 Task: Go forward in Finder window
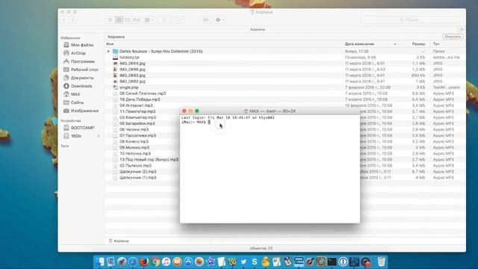point(72,20)
